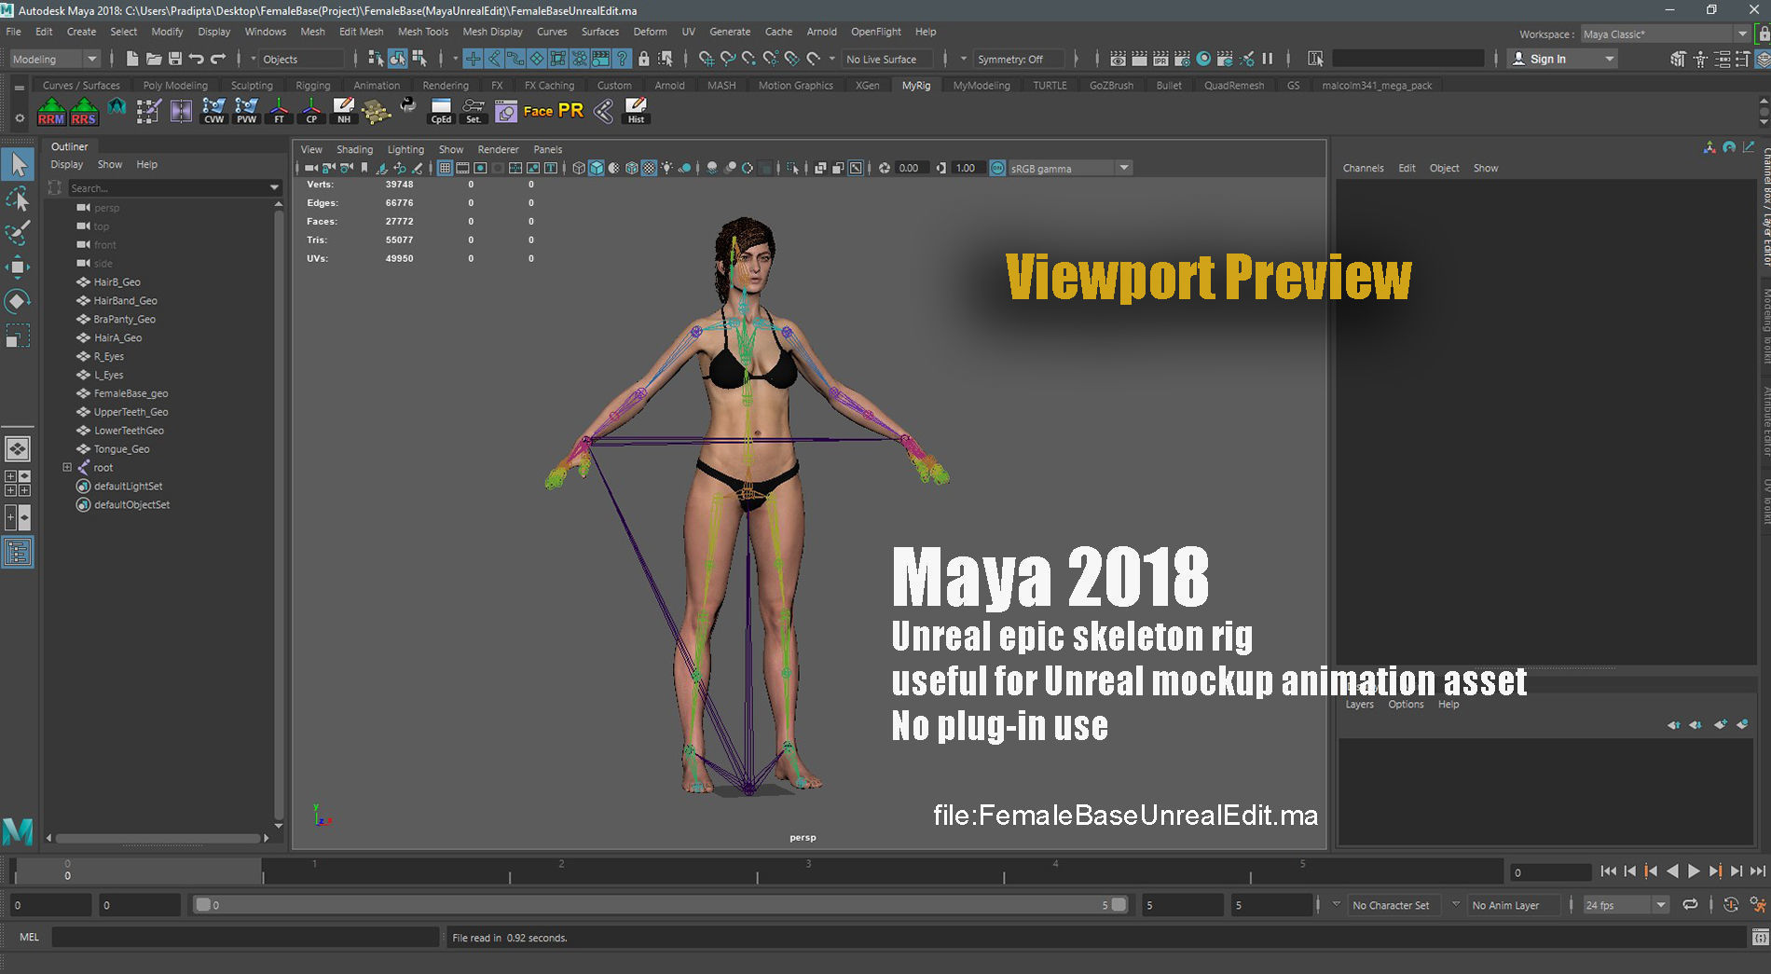
Task: Click the RRM shelf icon
Action: coord(51,112)
